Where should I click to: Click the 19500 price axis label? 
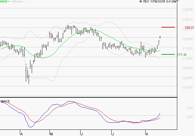pos(188,10)
